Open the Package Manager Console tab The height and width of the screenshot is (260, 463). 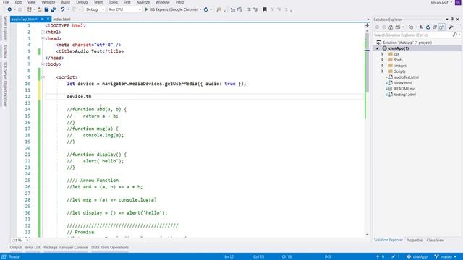[66, 248]
